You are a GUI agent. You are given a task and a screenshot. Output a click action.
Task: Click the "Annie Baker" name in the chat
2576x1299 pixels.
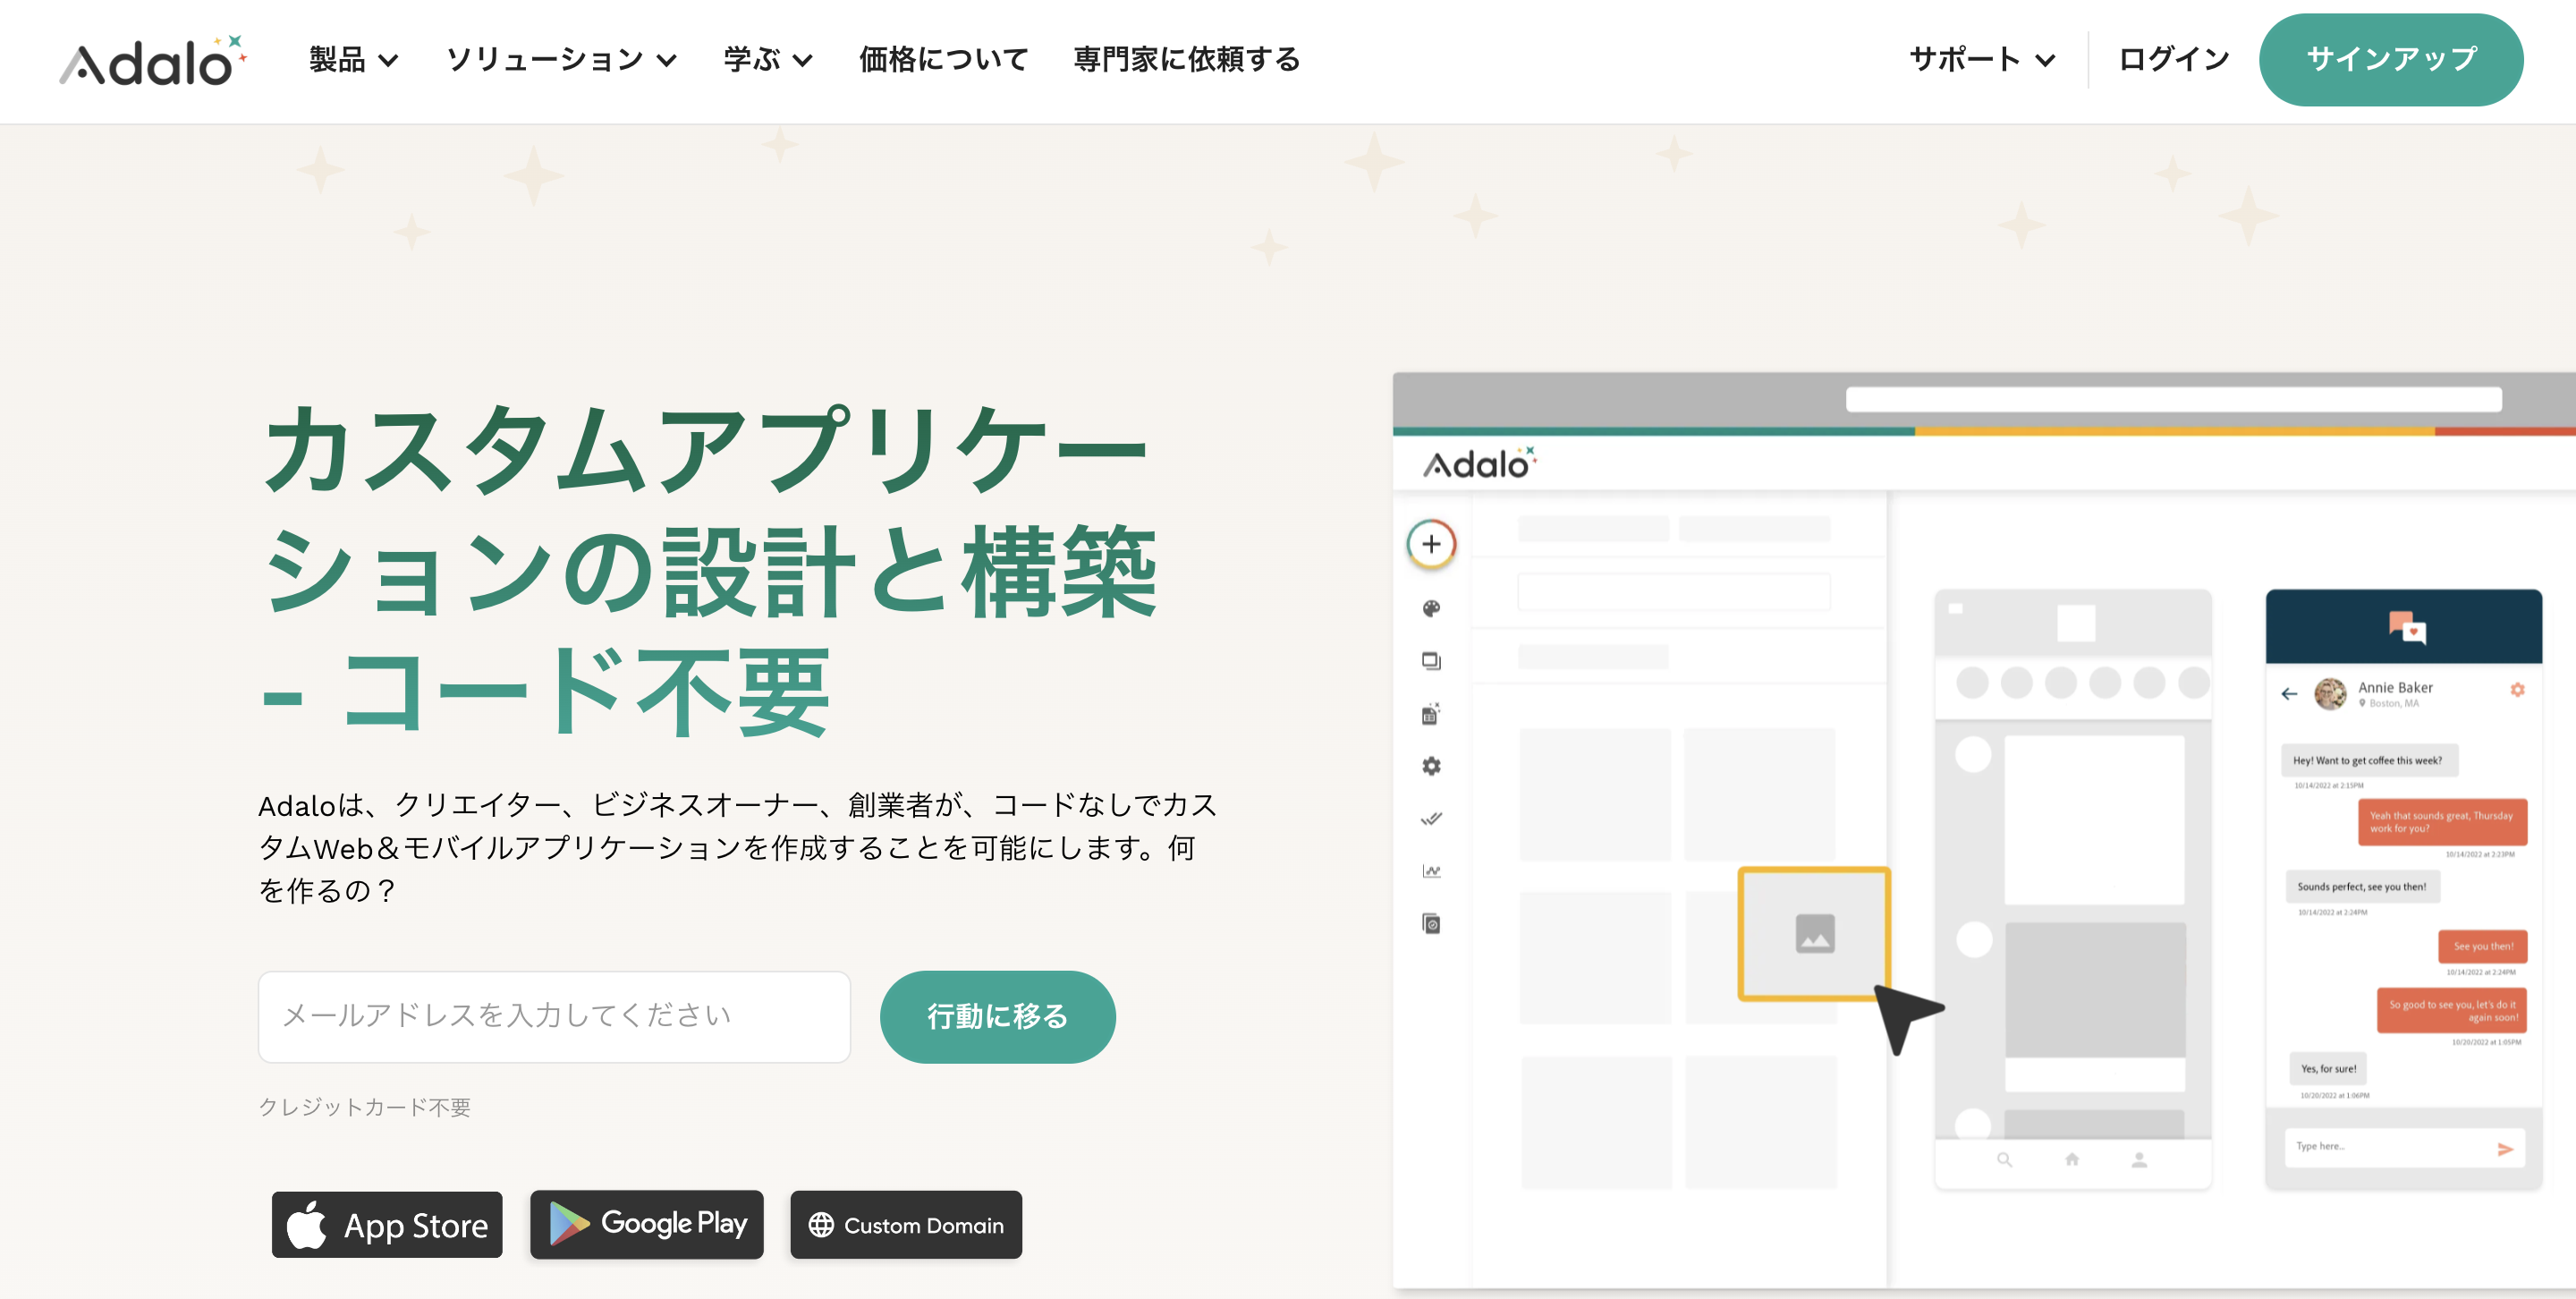tap(2395, 687)
